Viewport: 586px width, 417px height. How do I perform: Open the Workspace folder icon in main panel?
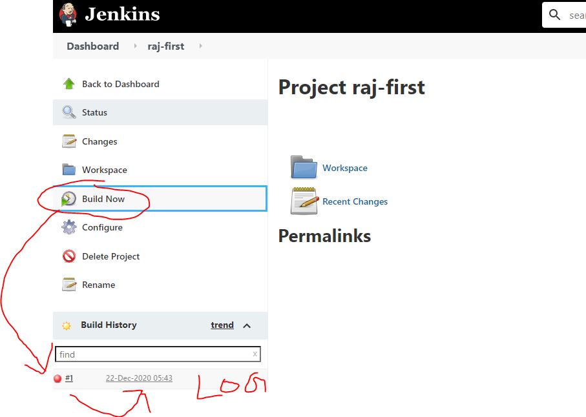point(304,167)
